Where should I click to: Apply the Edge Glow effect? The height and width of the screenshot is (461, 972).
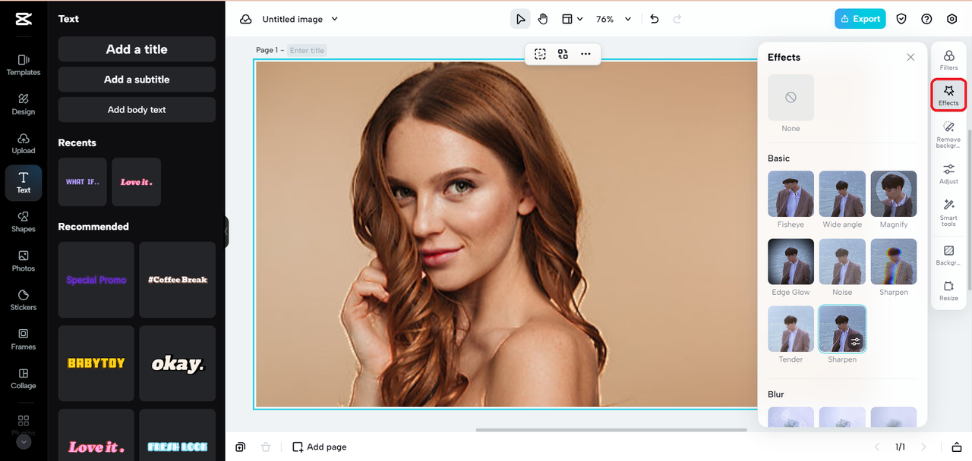791,262
